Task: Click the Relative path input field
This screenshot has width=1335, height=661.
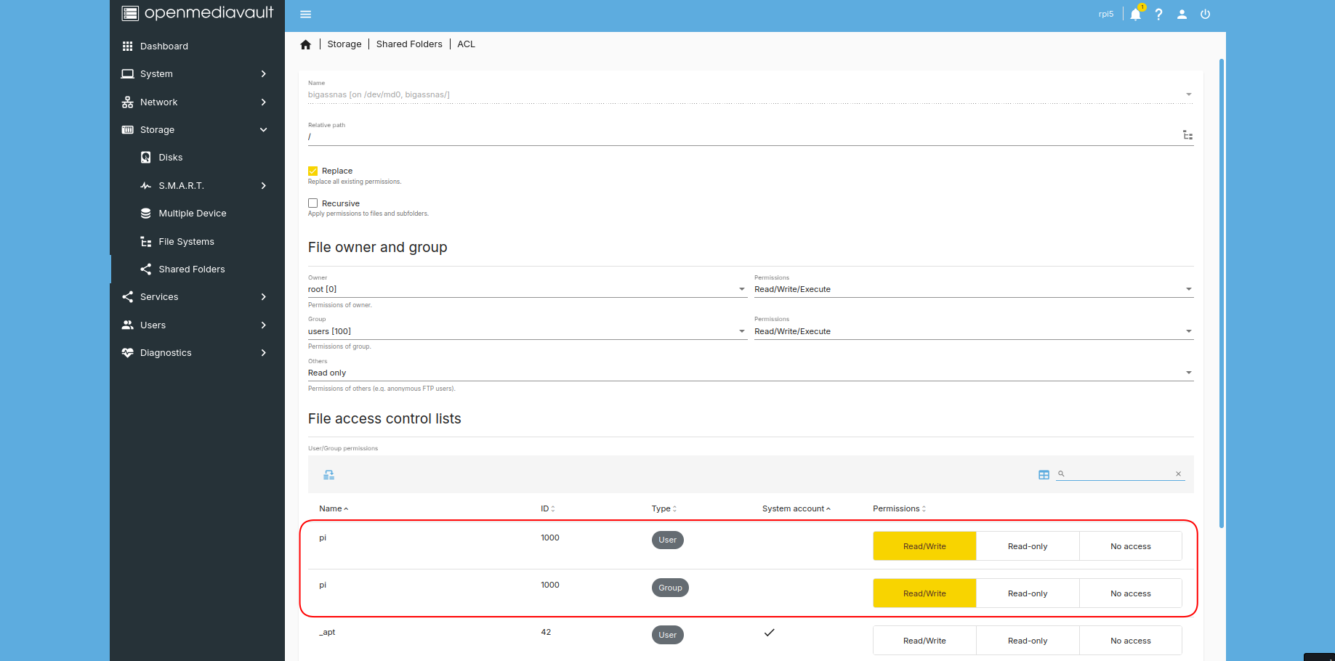Action: pos(744,137)
